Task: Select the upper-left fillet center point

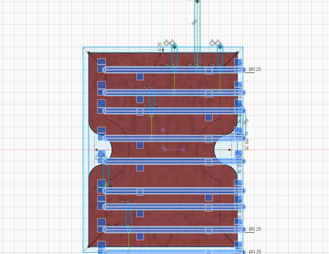Action: click(103, 121)
